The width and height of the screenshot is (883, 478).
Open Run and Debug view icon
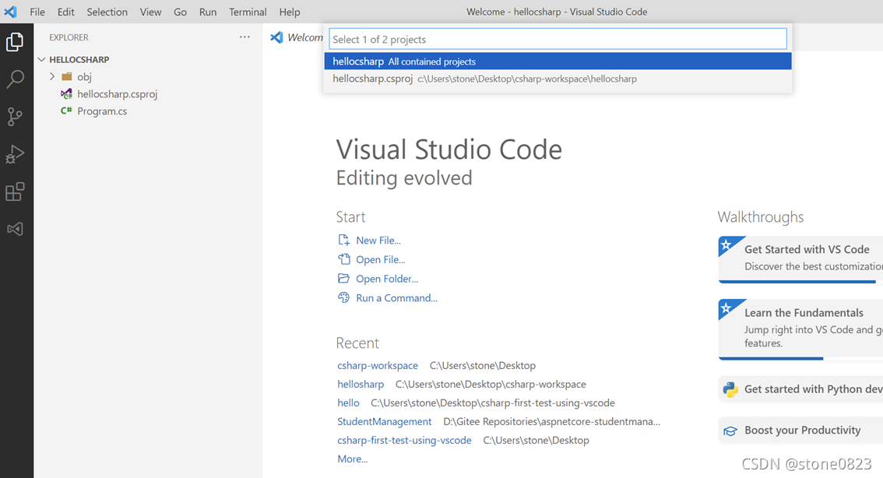tap(16, 153)
